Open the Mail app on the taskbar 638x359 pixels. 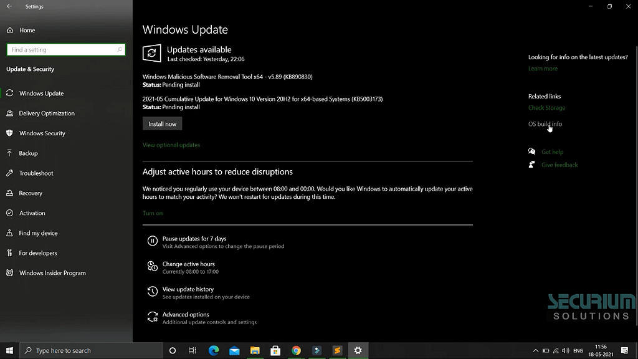click(x=234, y=350)
